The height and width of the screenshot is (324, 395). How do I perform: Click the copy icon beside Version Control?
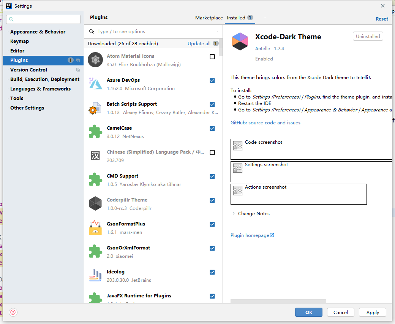coord(78,70)
